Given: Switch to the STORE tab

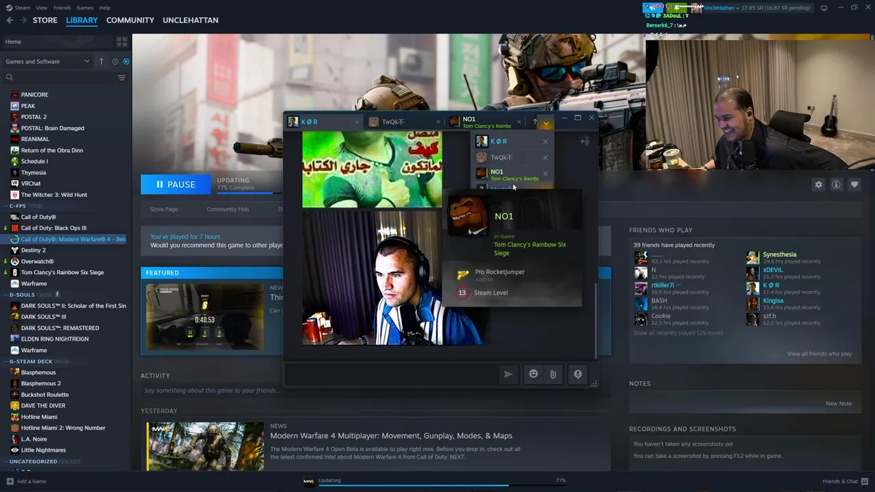Looking at the screenshot, I should (x=45, y=20).
